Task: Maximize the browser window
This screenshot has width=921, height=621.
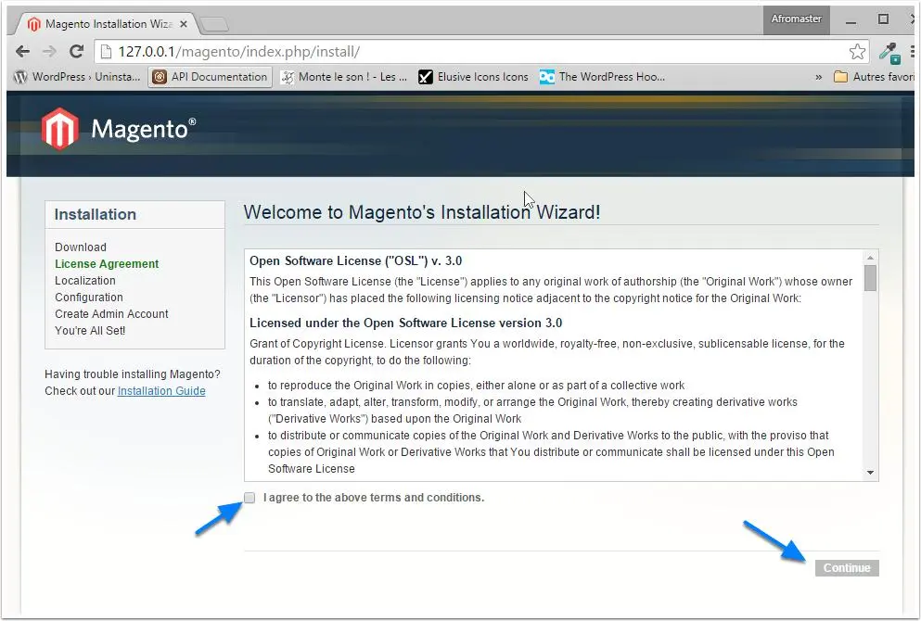Action: coord(883,19)
